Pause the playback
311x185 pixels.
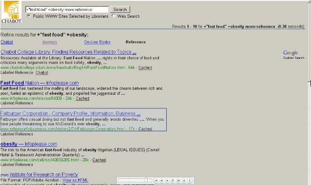tap(173, 180)
